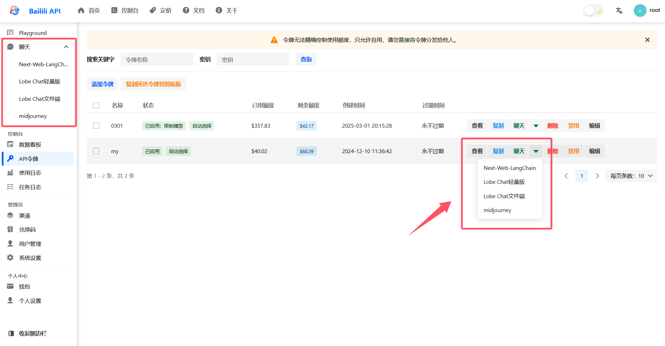Open the 每页条数 page size dropdown
This screenshot has width=665, height=346.
click(631, 176)
